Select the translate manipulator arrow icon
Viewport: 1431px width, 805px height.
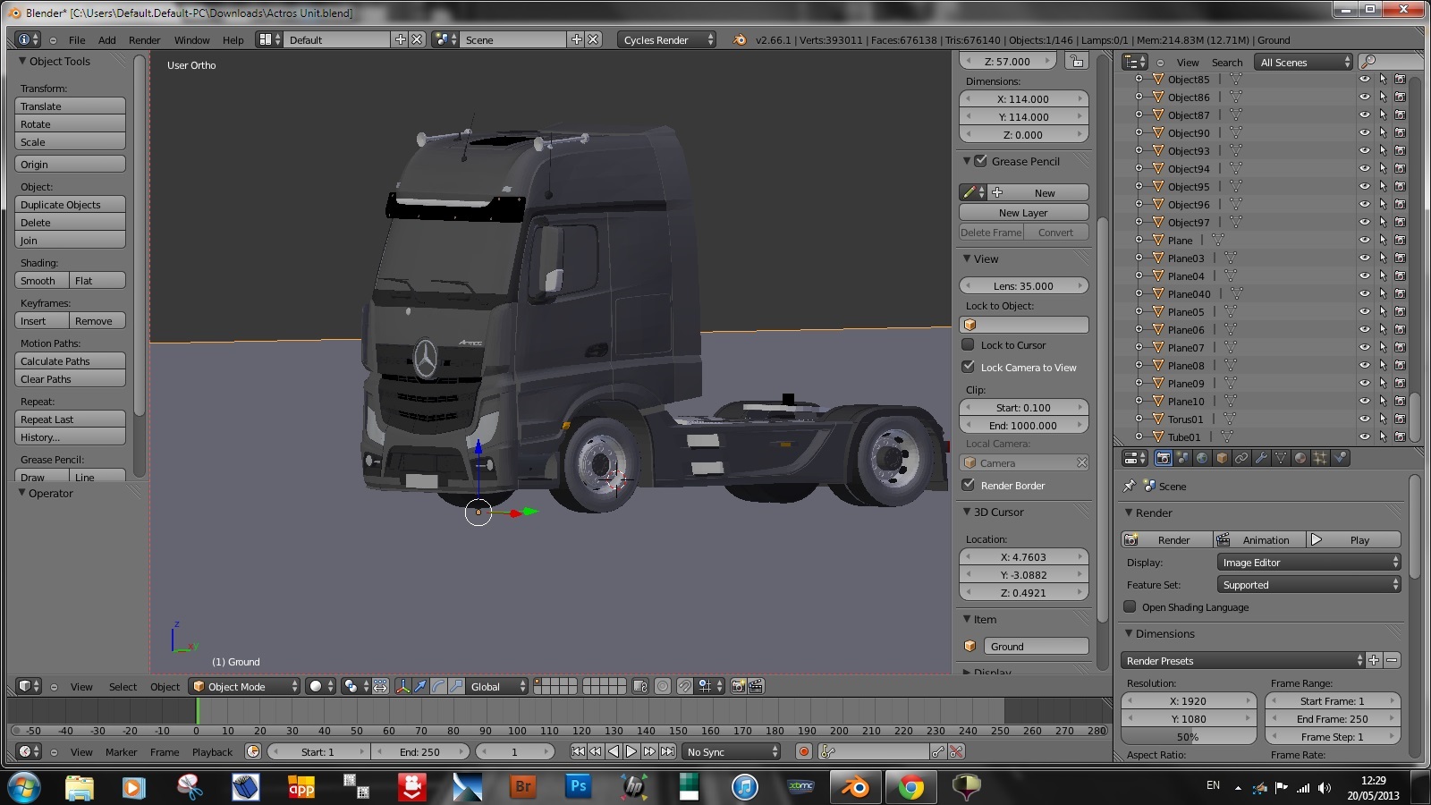[x=420, y=686]
